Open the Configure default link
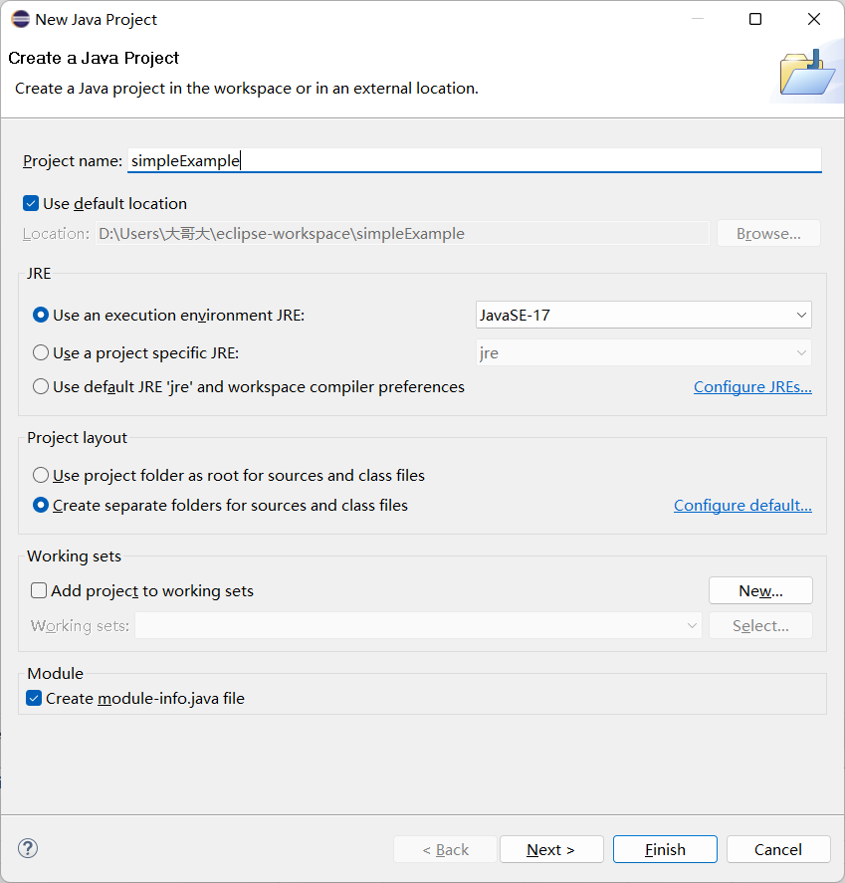 tap(742, 506)
